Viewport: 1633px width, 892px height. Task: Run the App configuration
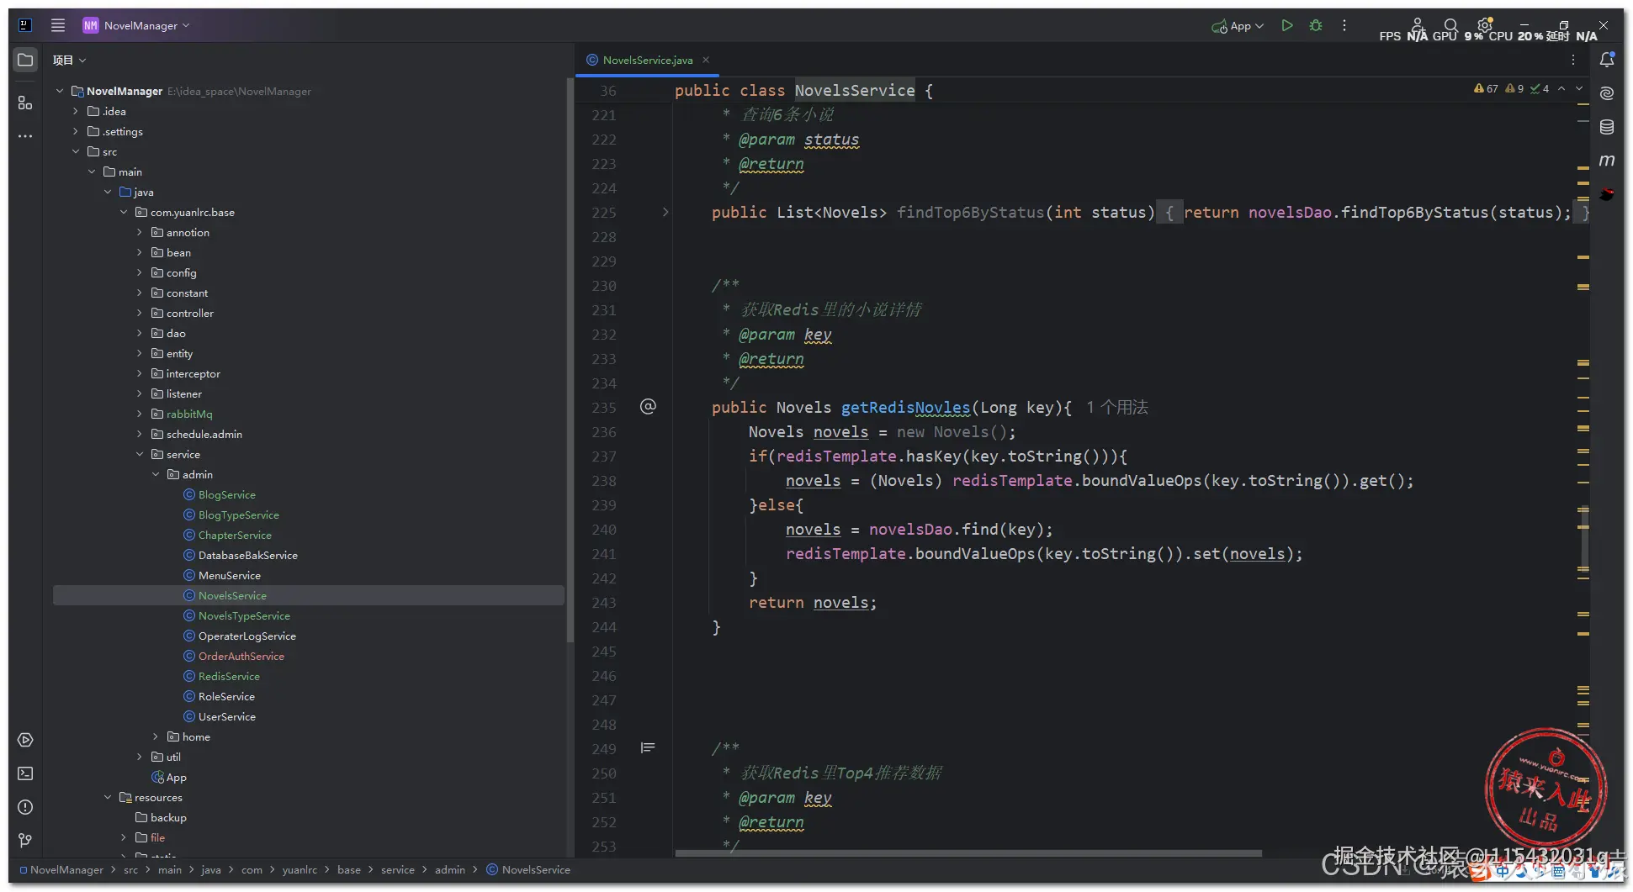[x=1286, y=26]
